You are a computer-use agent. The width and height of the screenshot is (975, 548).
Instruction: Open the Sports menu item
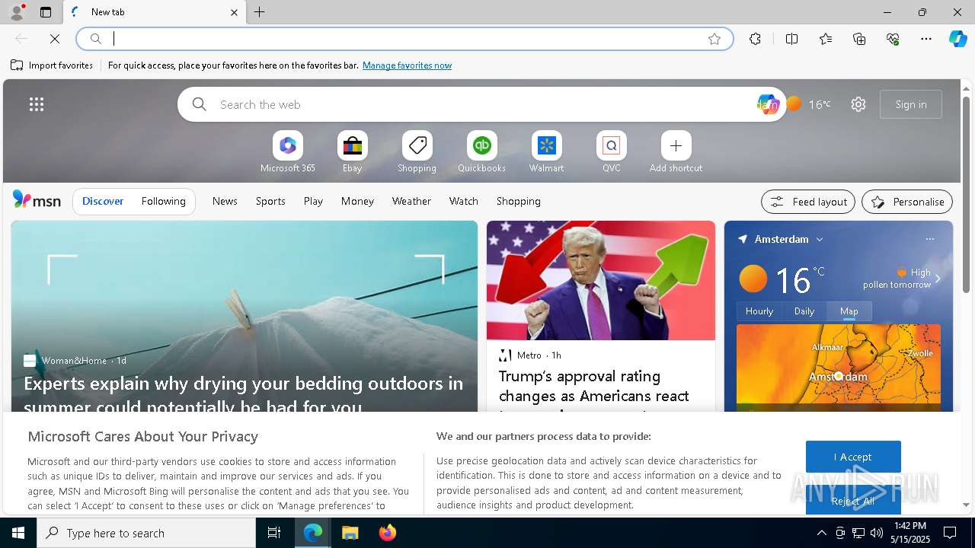270,201
